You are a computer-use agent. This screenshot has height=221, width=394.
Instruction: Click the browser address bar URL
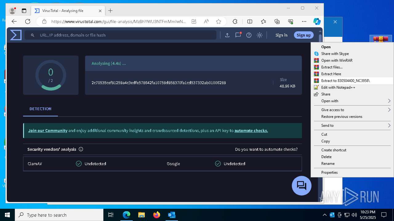point(119,21)
